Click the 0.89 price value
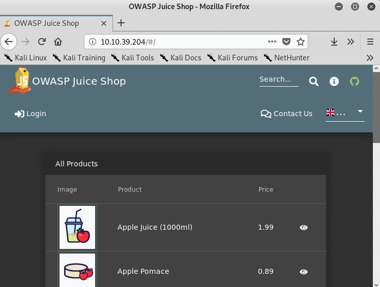Screen dimensions: 380x287 [266, 271]
